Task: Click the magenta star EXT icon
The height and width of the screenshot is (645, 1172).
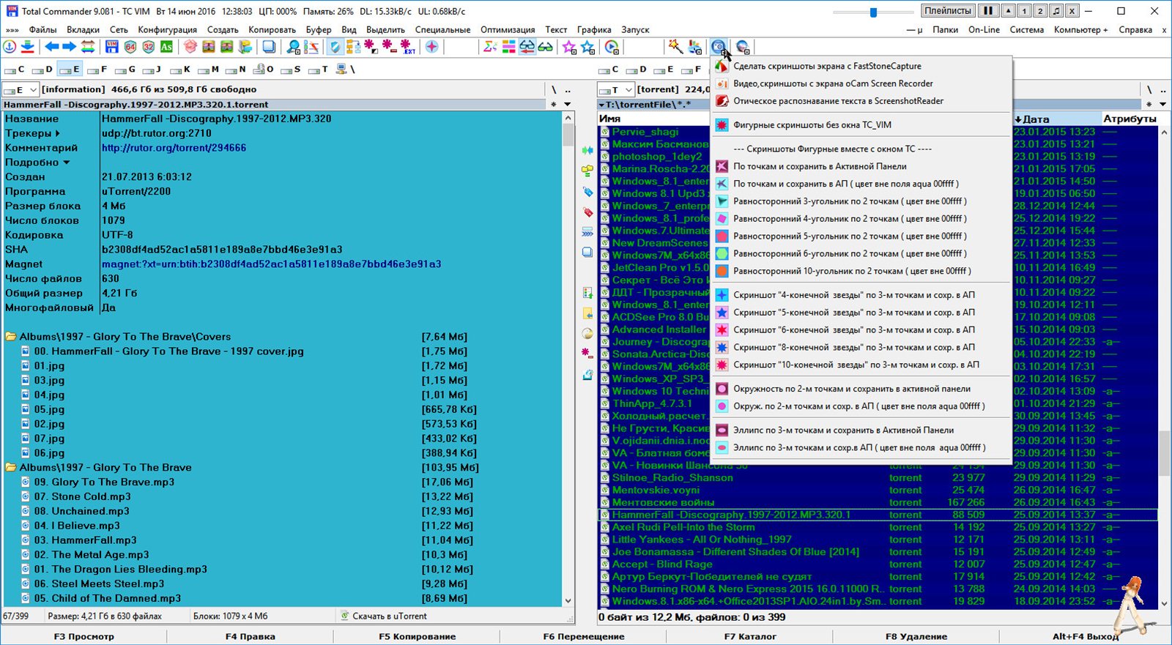Action: pos(407,47)
